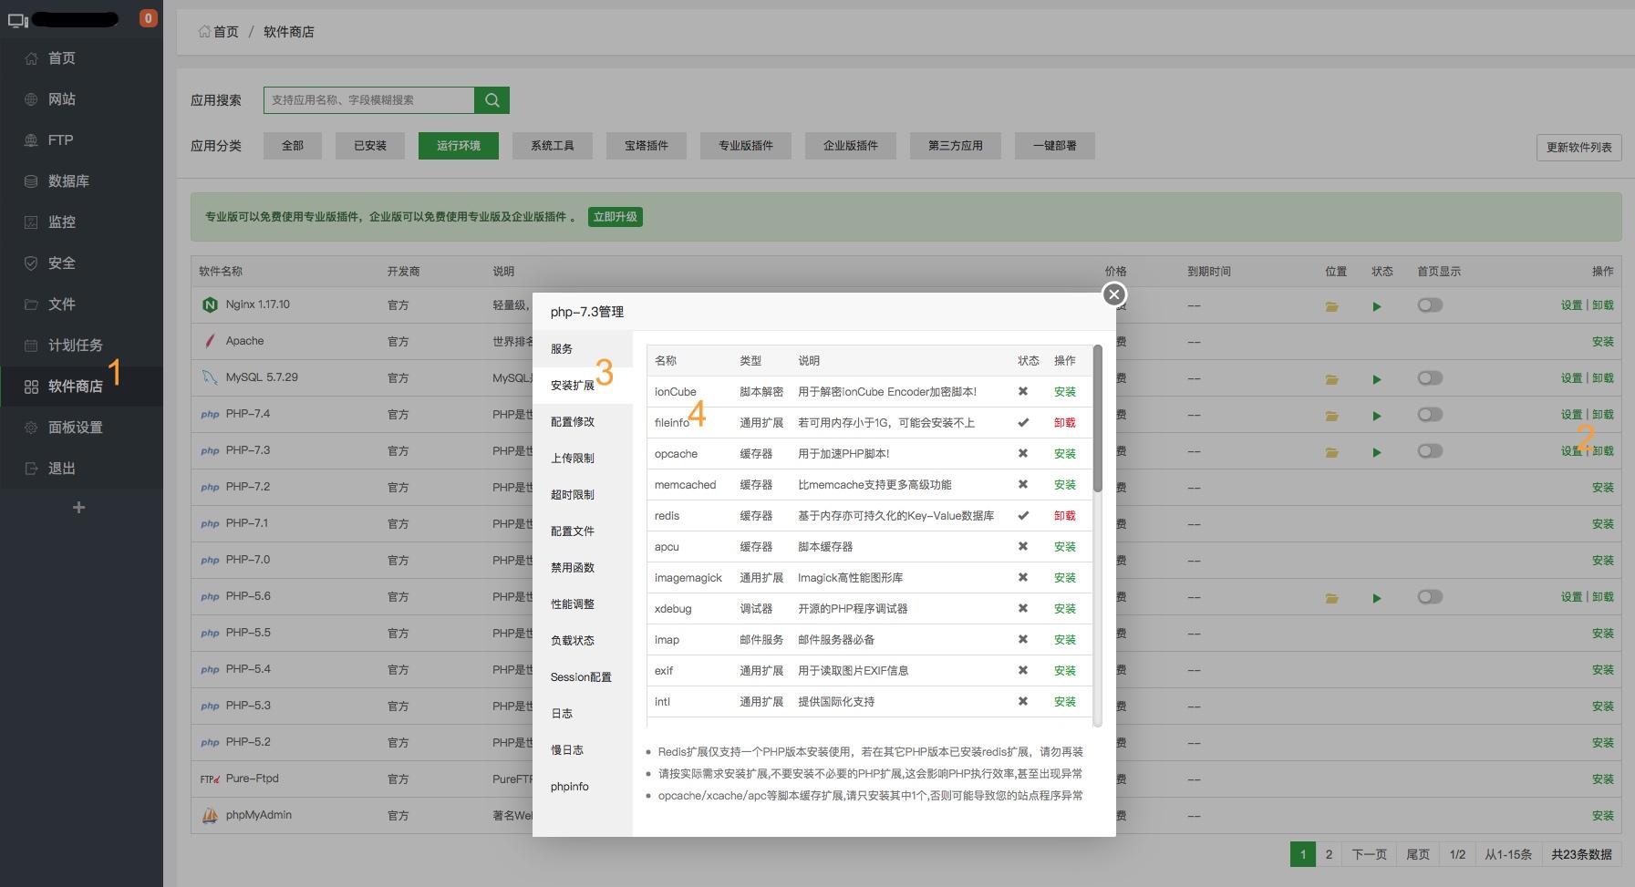This screenshot has height=887, width=1635.
Task: Open the 软件商店 software store sidebar item
Action: click(x=81, y=387)
